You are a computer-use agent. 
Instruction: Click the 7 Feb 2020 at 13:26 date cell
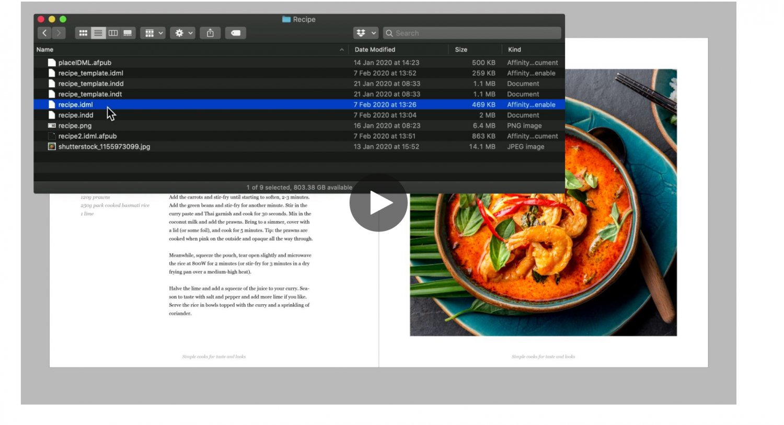(x=385, y=105)
